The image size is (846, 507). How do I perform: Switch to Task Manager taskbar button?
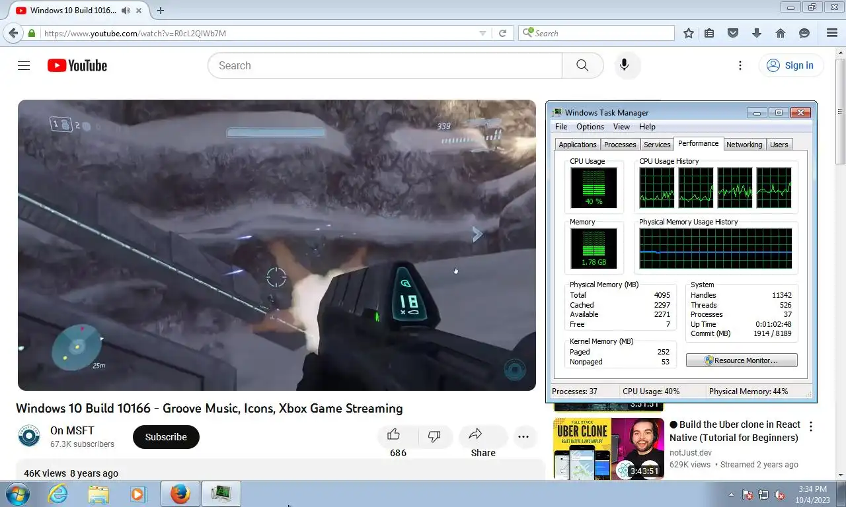pyautogui.click(x=221, y=494)
